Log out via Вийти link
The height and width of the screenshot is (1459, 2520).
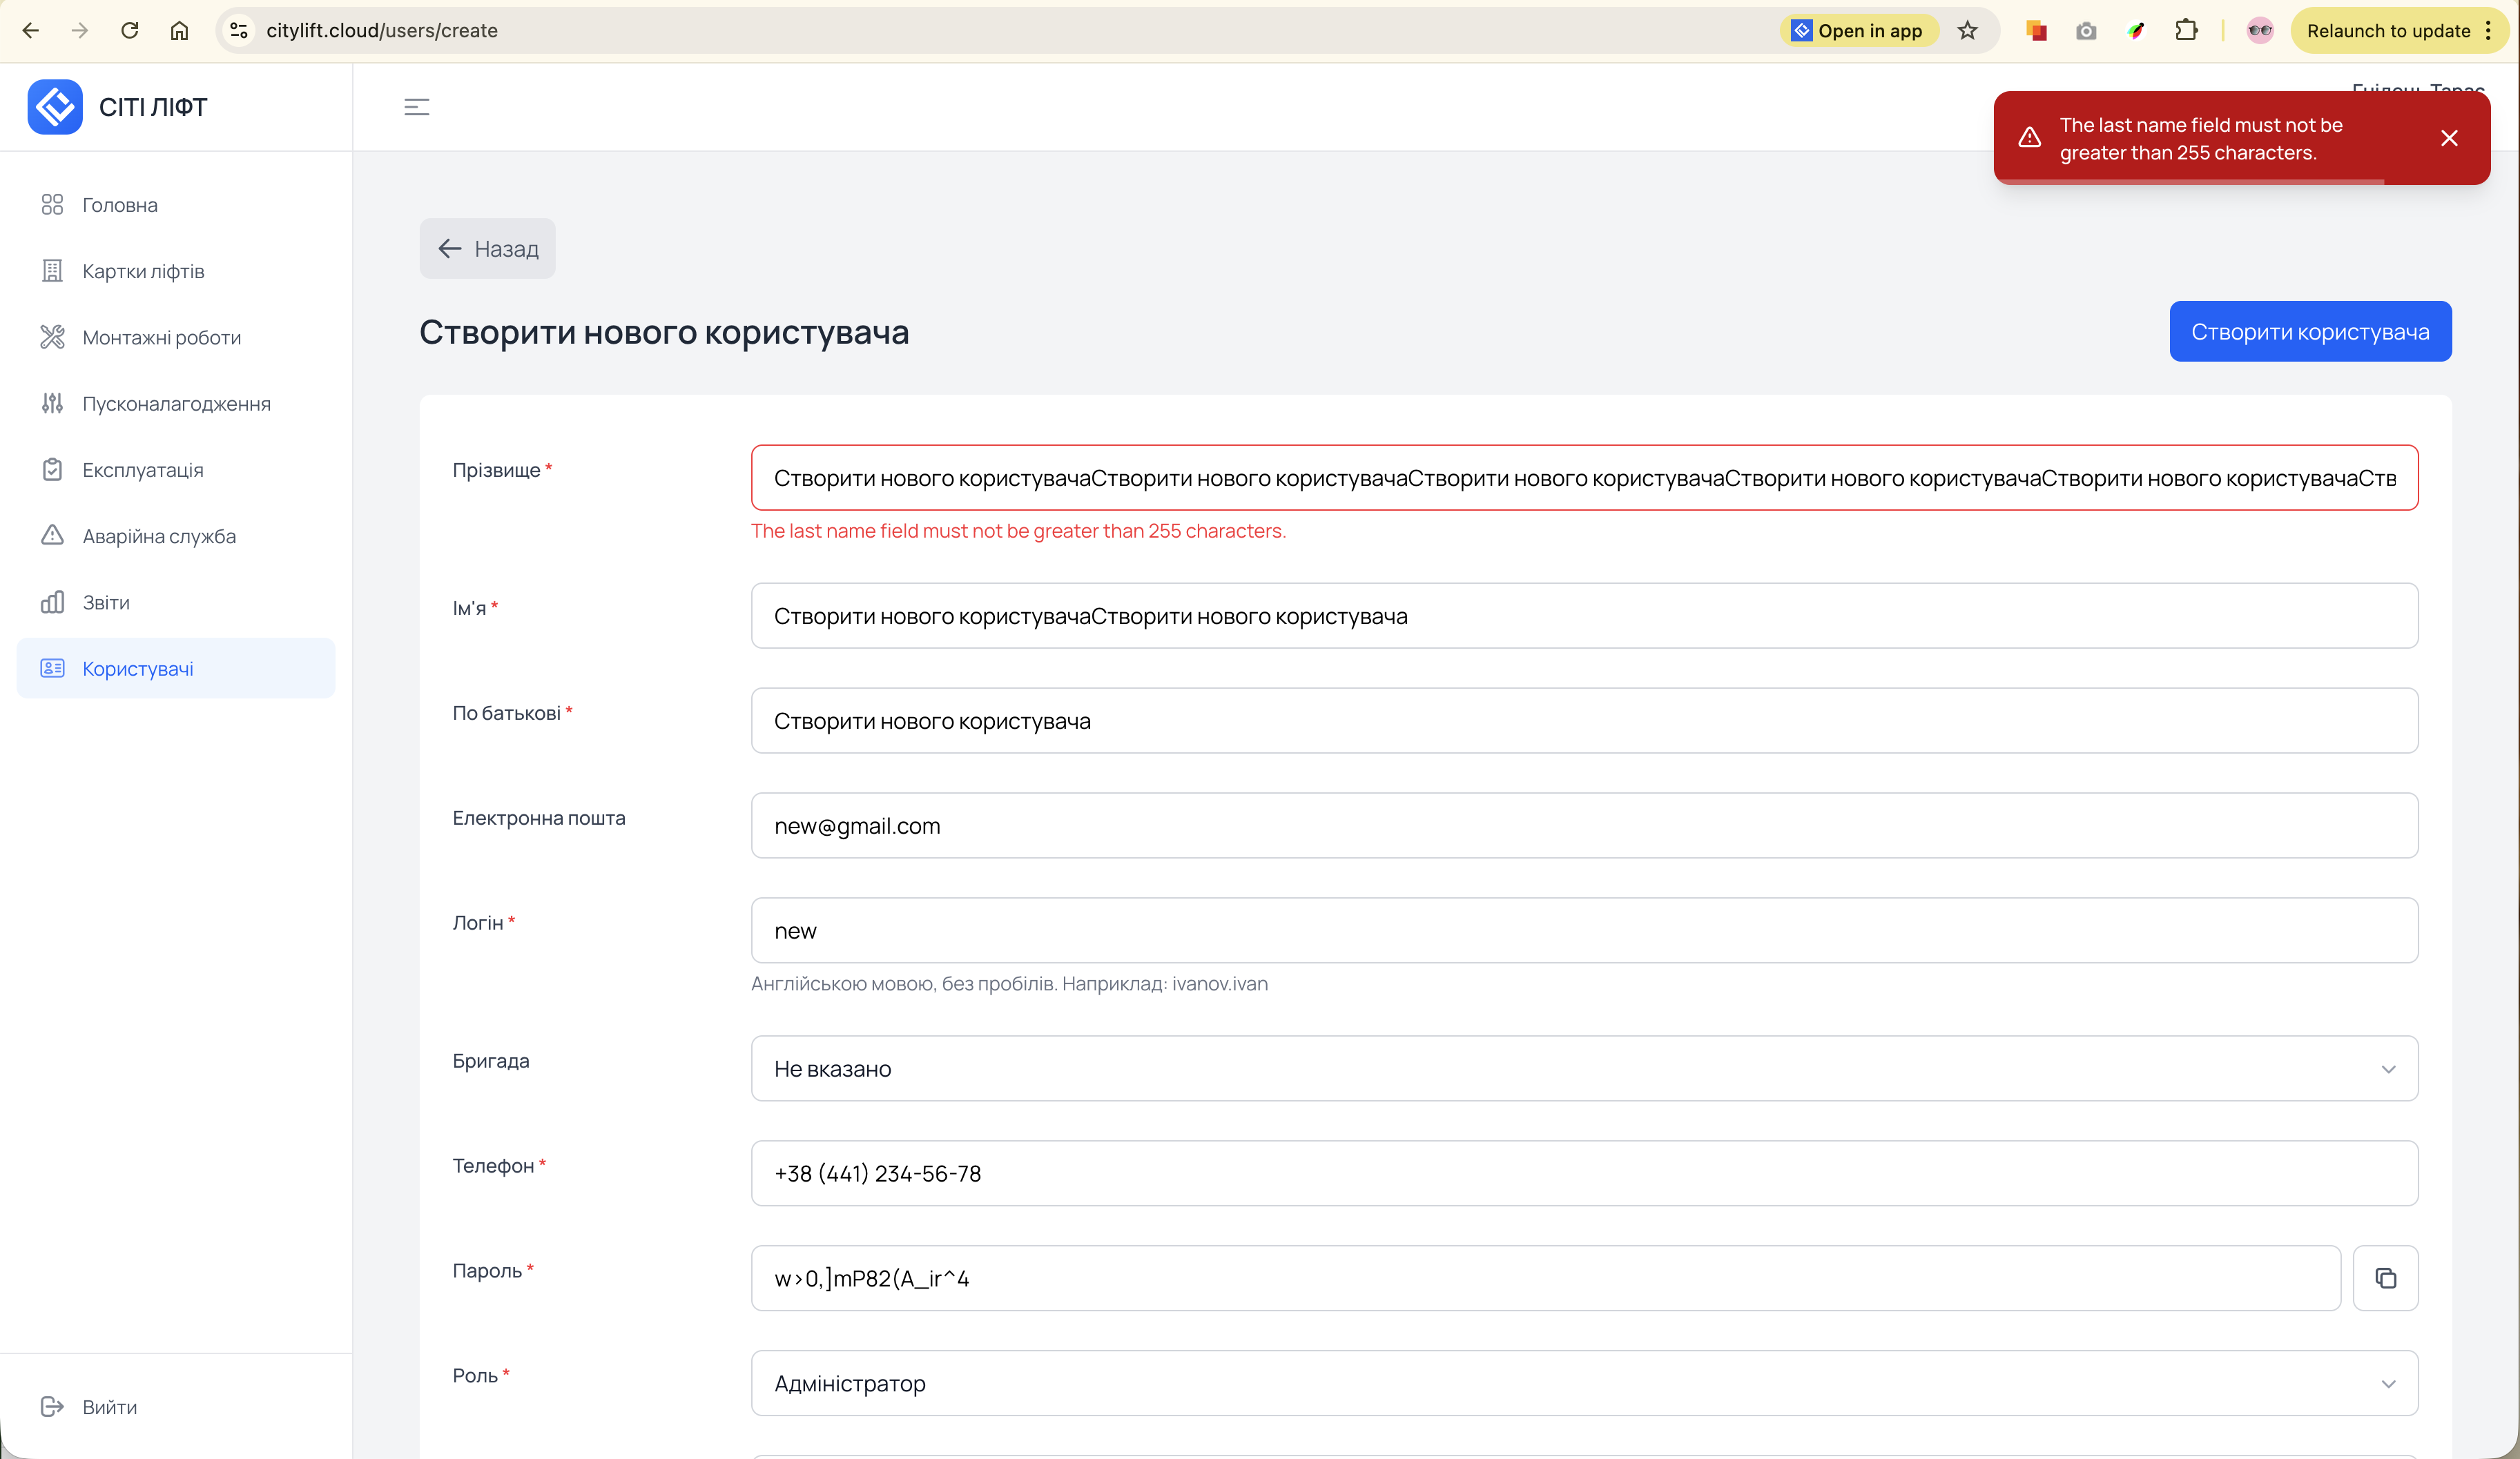[109, 1407]
